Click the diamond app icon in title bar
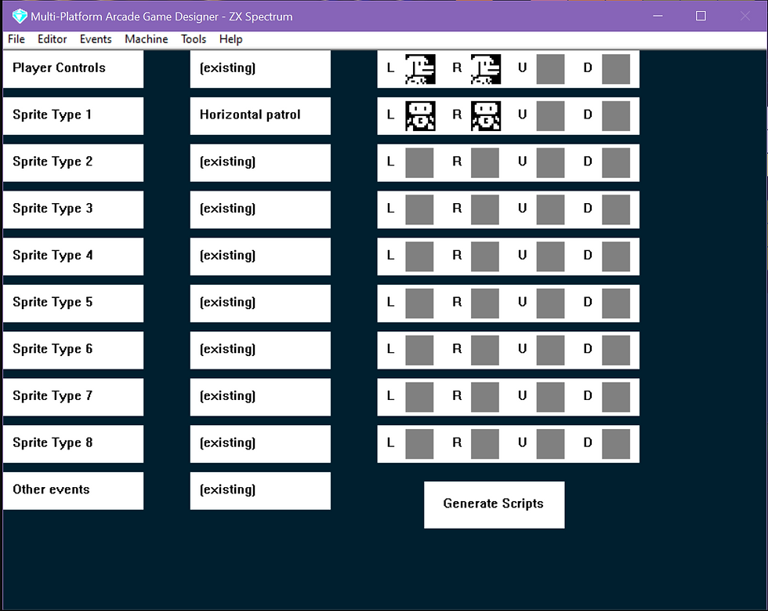Screen dimensions: 768x611 click(x=20, y=16)
